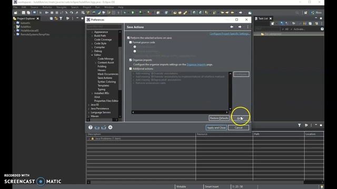337x189 pixels.
Task: Click the import preferences icon
Action: click(x=97, y=128)
